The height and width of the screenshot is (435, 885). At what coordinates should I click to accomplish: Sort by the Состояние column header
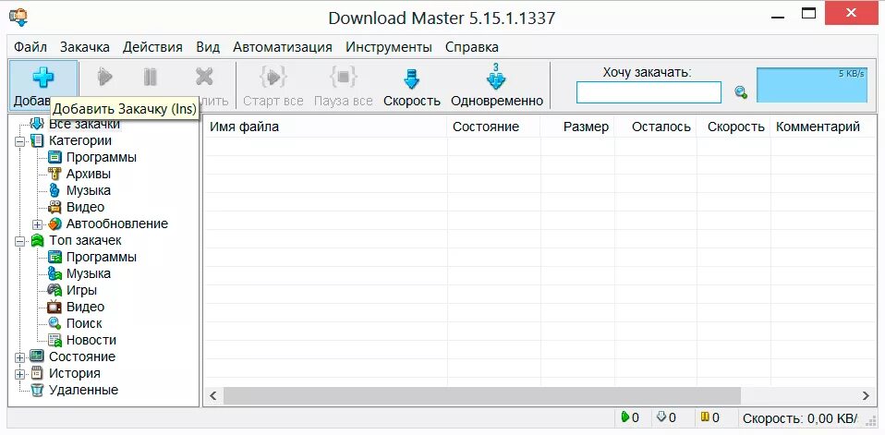[x=494, y=127]
